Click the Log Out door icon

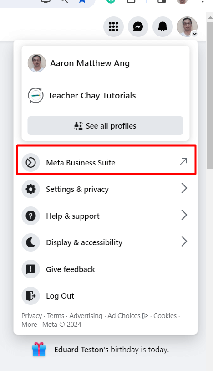pos(30,296)
